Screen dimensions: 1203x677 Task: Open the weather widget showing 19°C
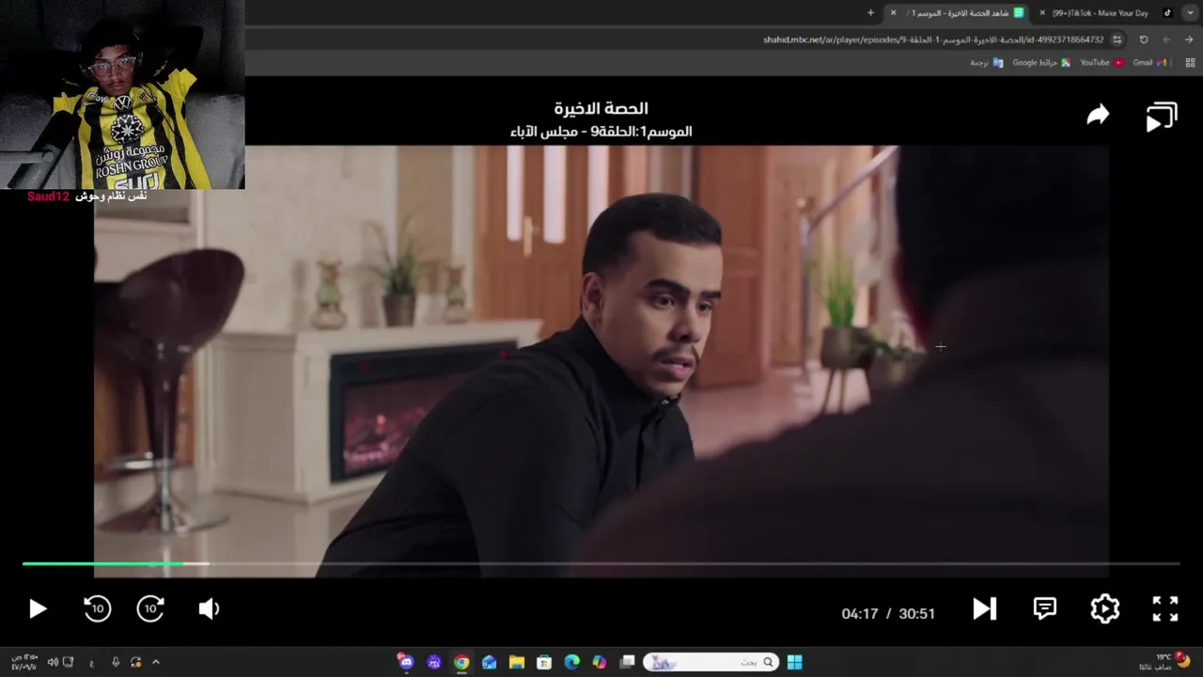[x=1165, y=661]
